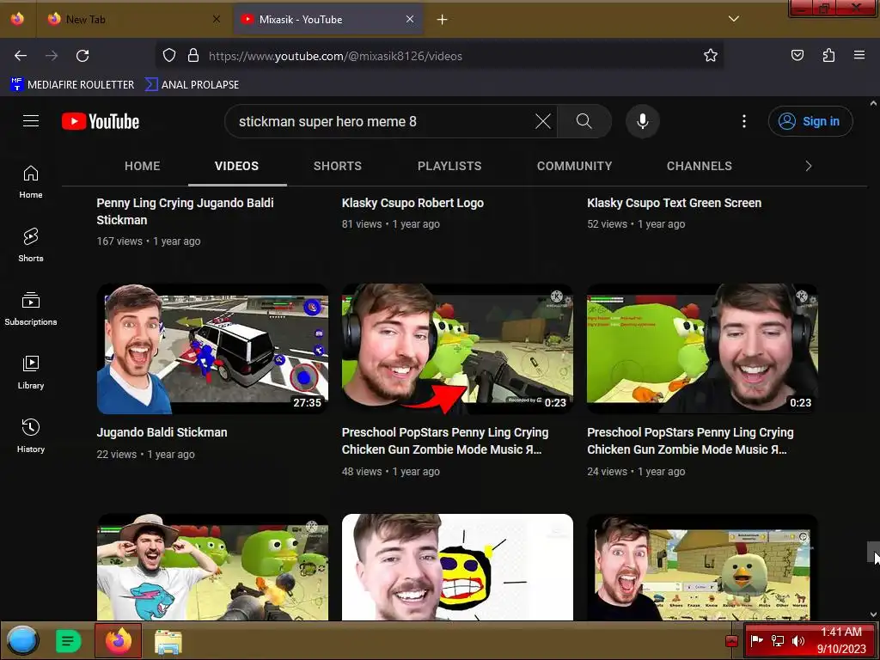Open Klasky Csupo Robert Logo video title
Viewport: 880px width, 660px height.
point(412,203)
